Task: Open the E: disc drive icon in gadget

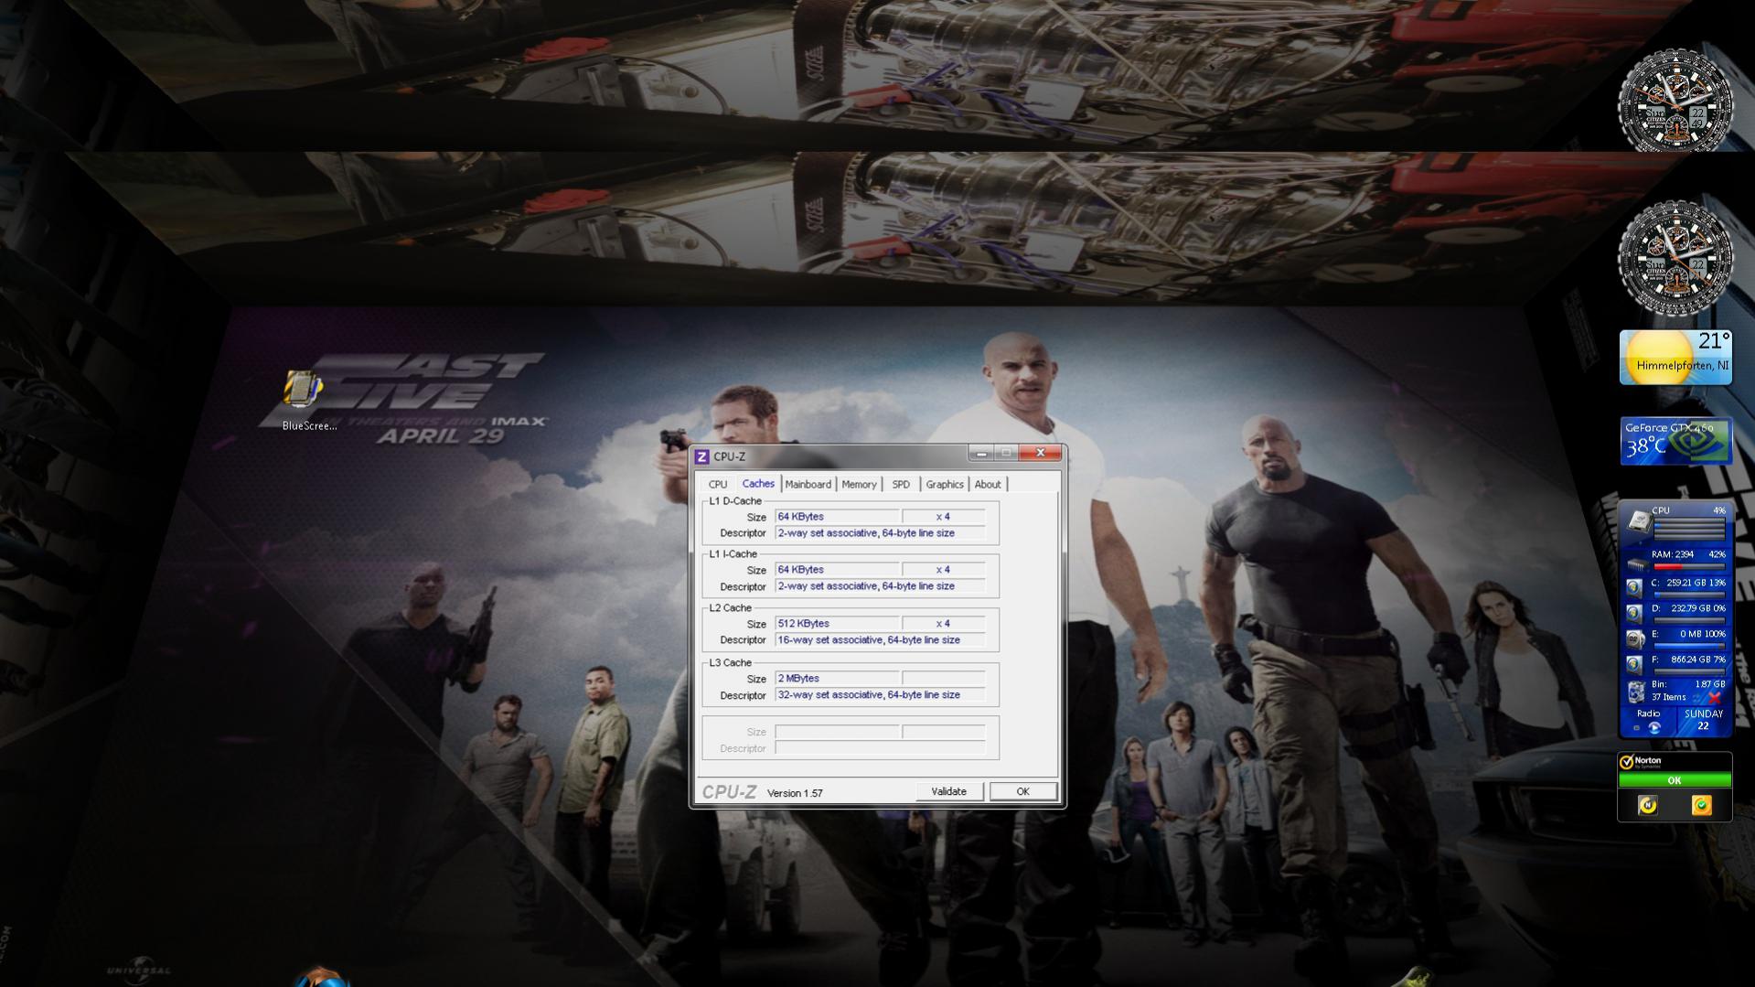Action: [x=1635, y=638]
